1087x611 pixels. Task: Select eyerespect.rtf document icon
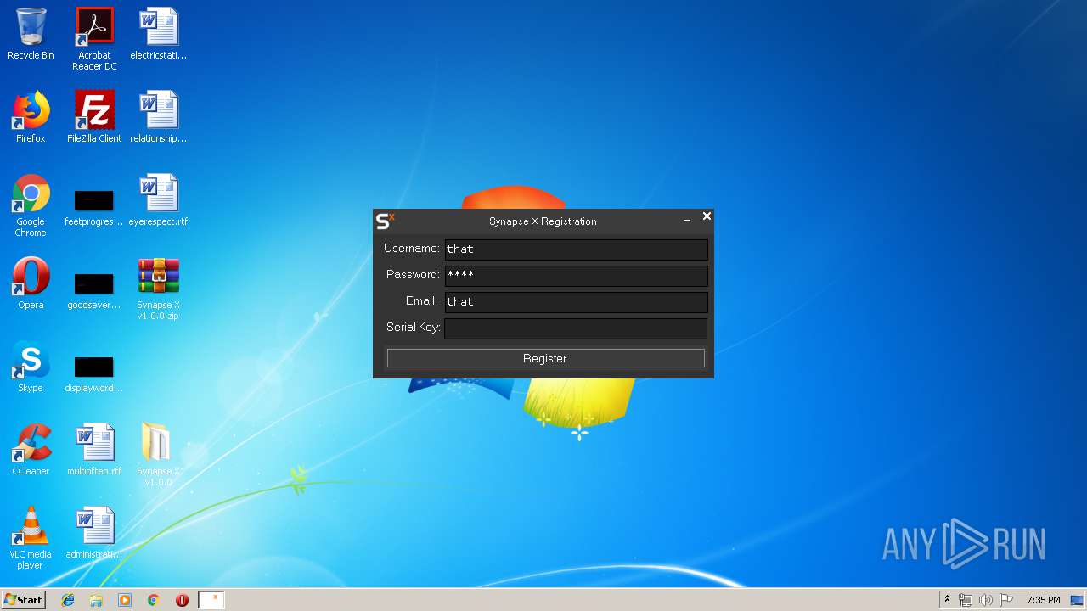(x=158, y=200)
